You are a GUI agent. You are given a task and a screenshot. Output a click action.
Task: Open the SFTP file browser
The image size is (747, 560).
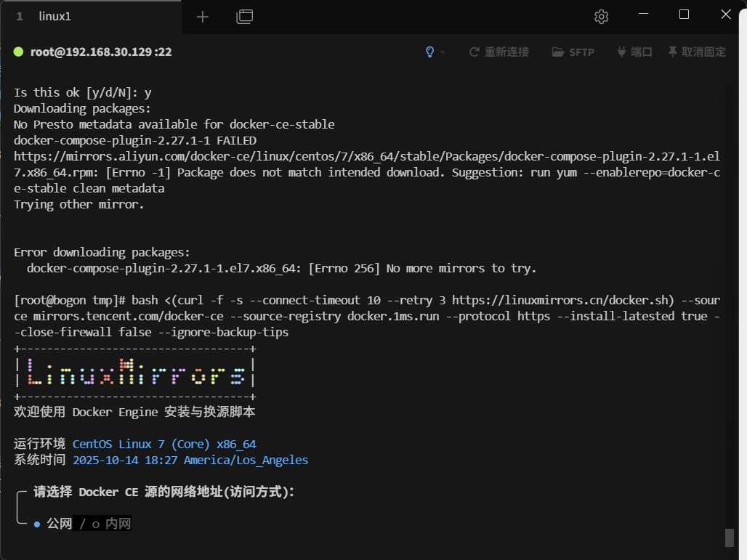pyautogui.click(x=573, y=52)
